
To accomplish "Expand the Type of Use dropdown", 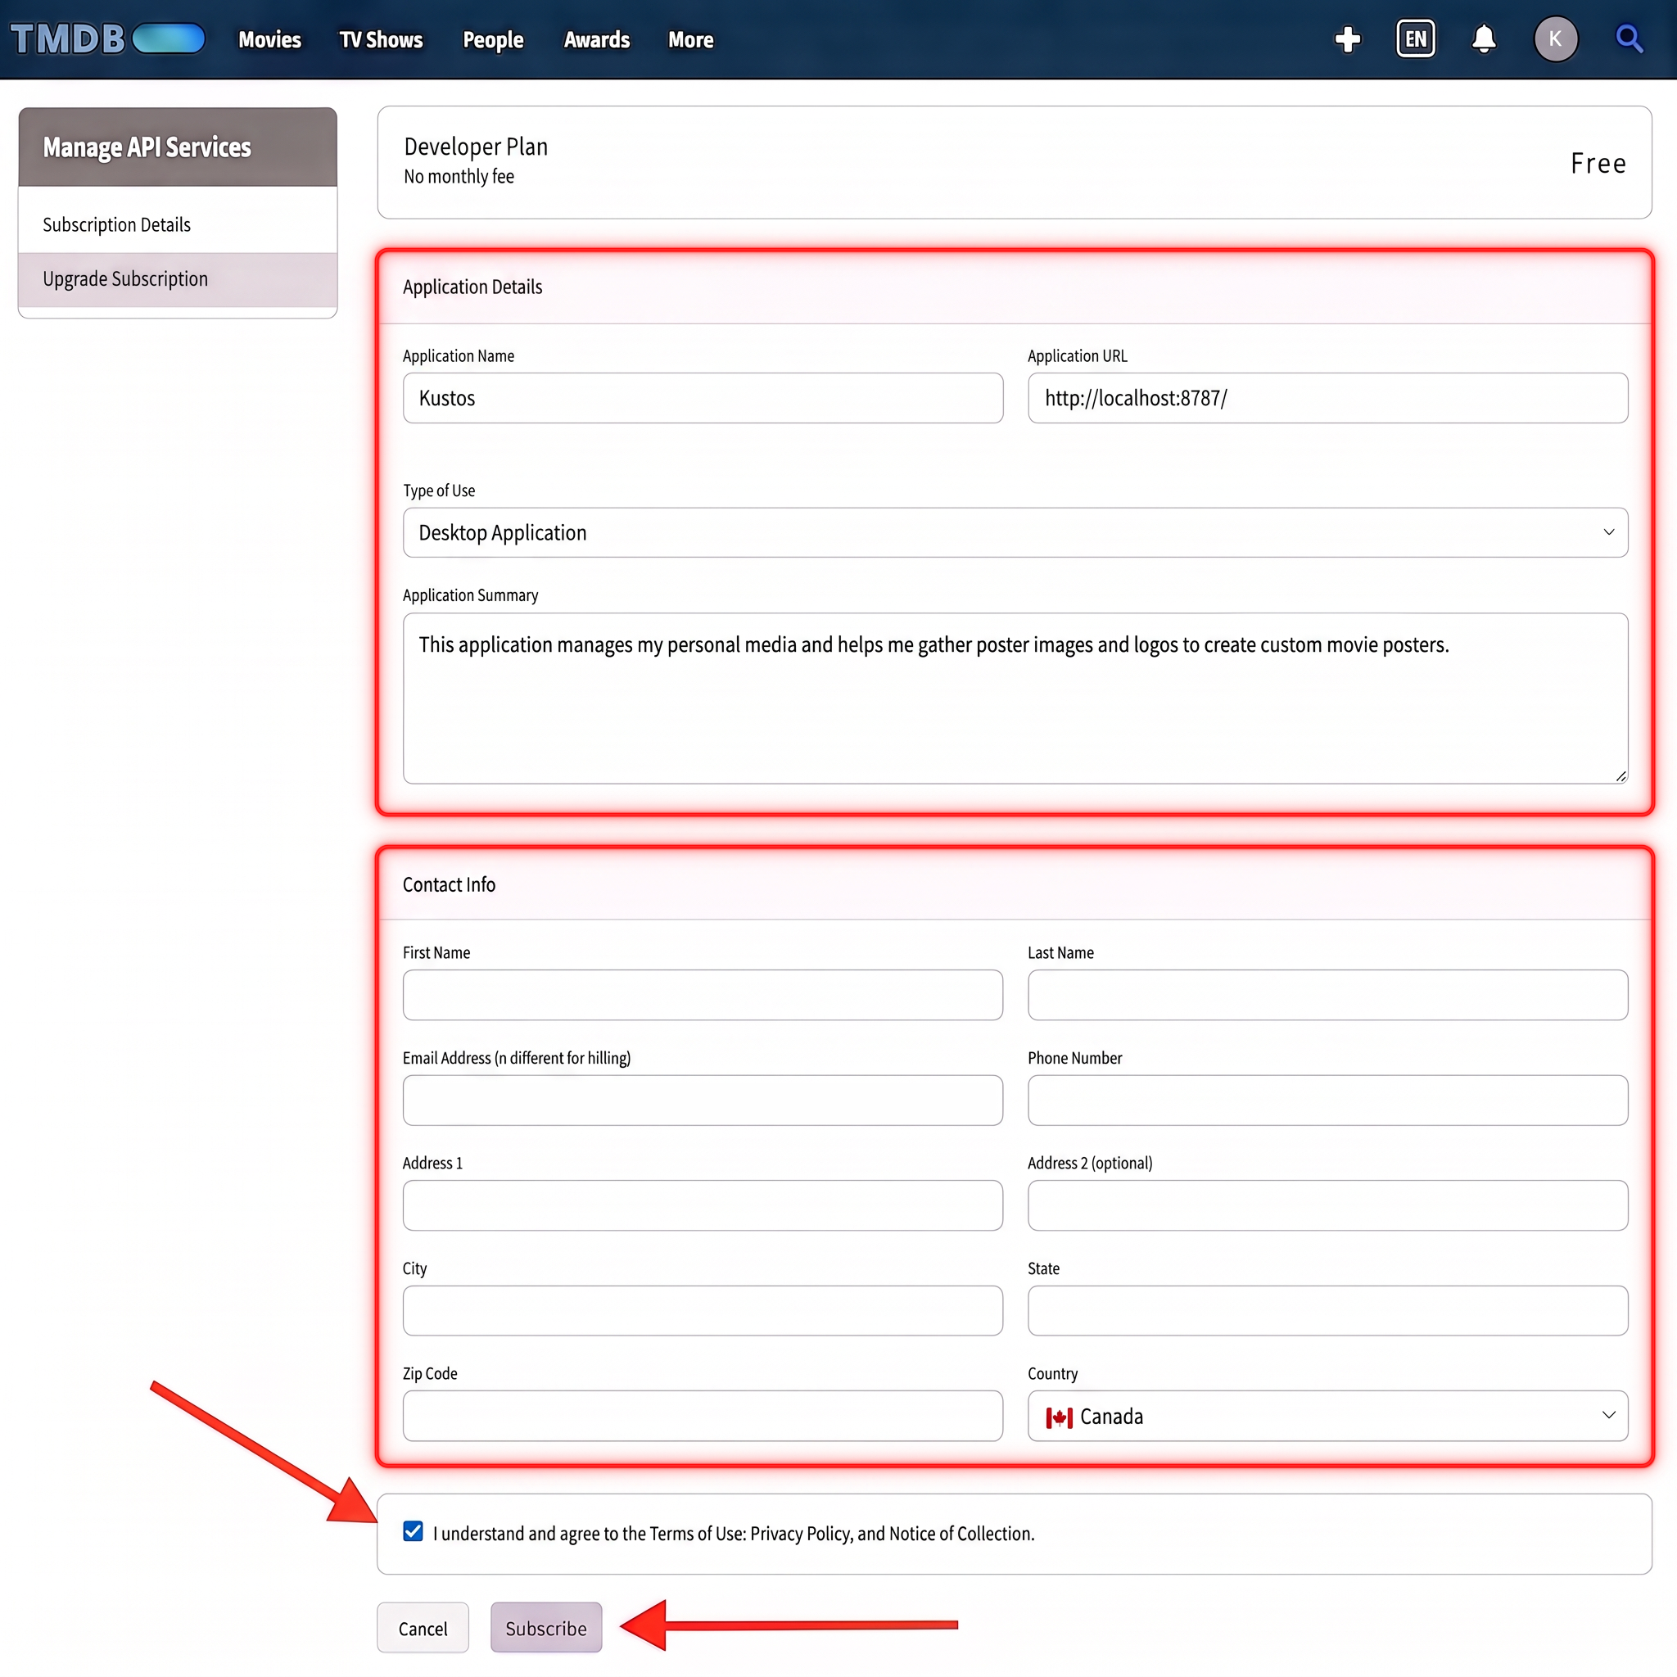I will pyautogui.click(x=1015, y=532).
